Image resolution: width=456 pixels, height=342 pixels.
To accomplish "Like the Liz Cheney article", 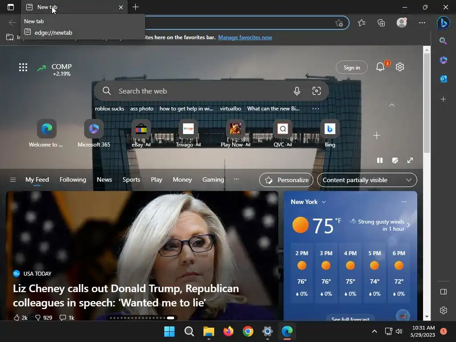I will point(20,318).
